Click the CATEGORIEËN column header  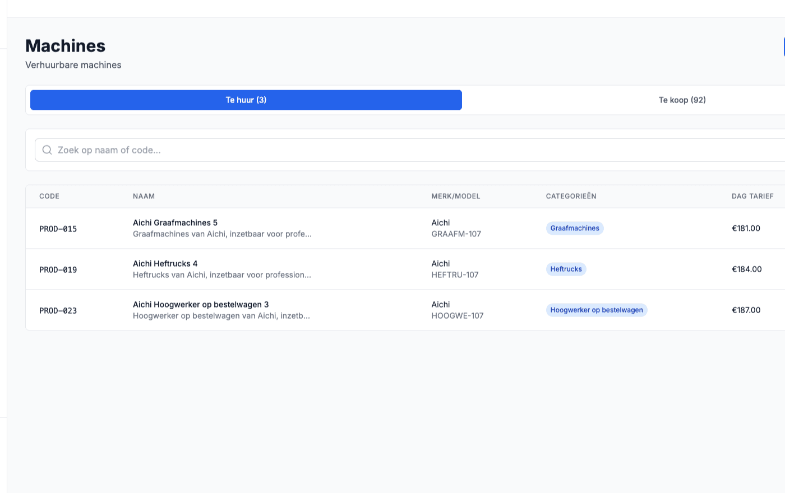tap(571, 196)
